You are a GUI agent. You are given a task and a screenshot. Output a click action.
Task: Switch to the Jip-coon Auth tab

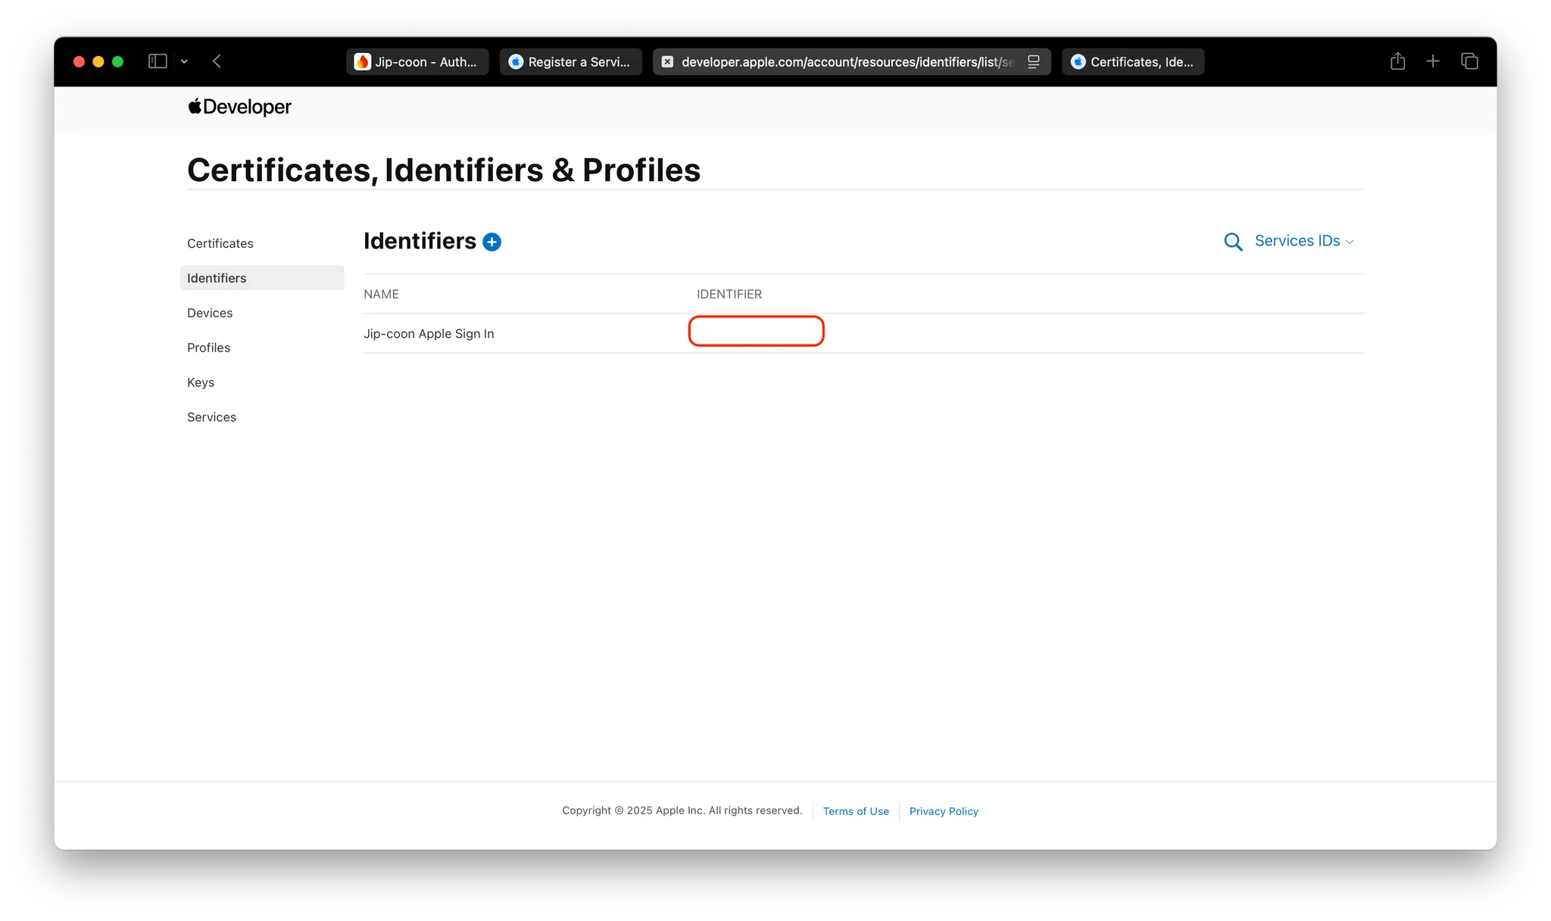point(417,62)
